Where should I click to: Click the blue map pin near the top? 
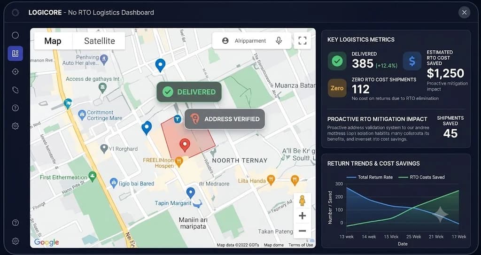[160, 65]
